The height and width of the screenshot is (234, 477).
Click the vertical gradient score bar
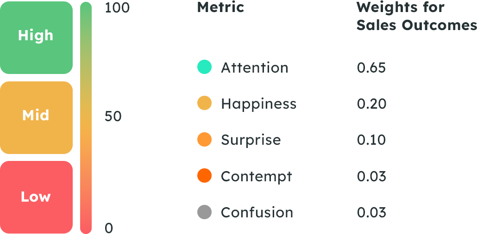[86, 117]
